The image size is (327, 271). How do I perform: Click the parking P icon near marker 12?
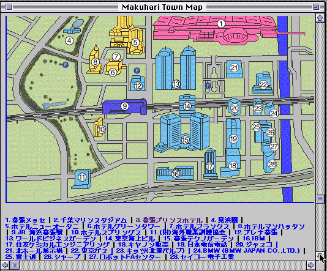[x=137, y=70]
